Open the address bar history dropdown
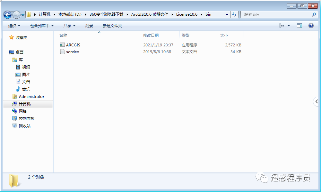The height and width of the screenshot is (192, 321). point(227,14)
